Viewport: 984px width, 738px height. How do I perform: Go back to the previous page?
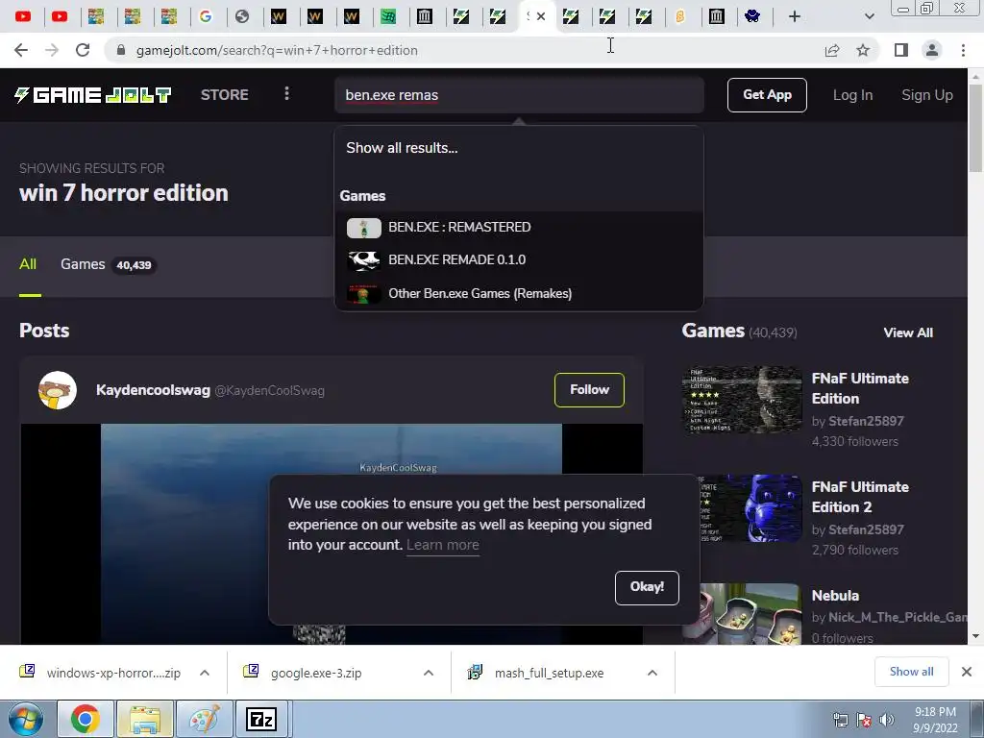point(21,50)
